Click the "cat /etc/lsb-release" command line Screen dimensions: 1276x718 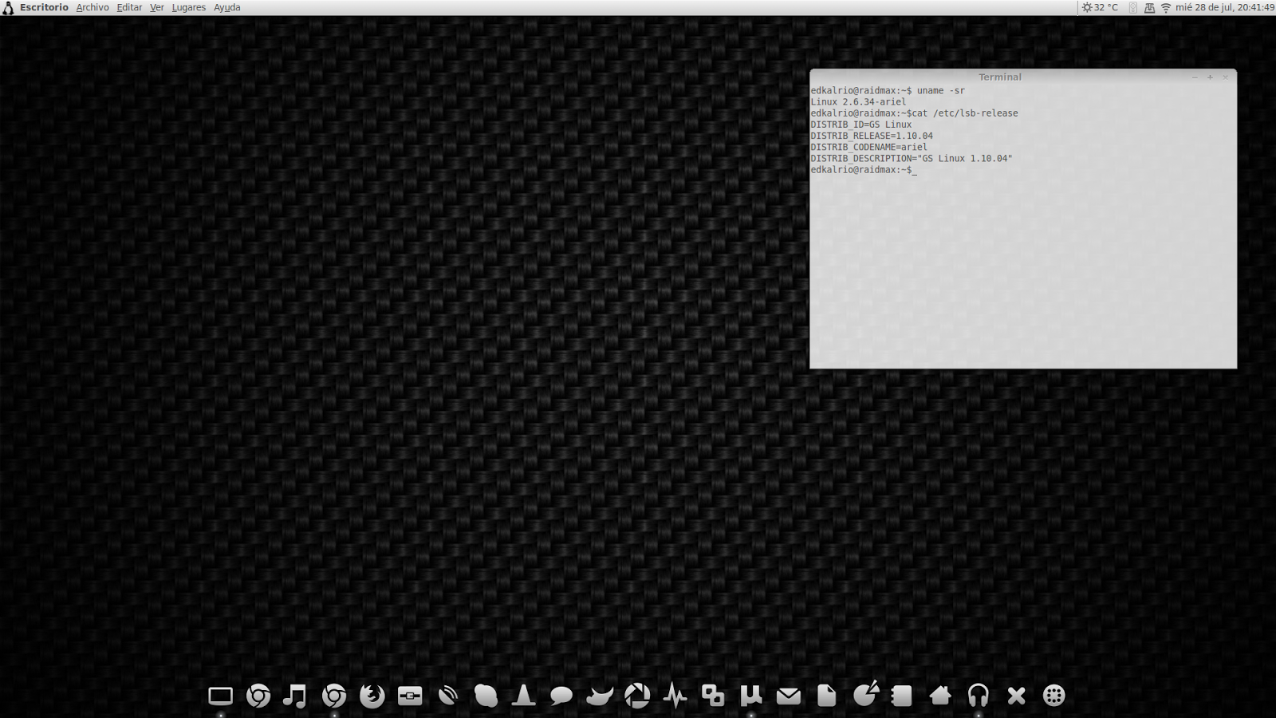tap(914, 113)
